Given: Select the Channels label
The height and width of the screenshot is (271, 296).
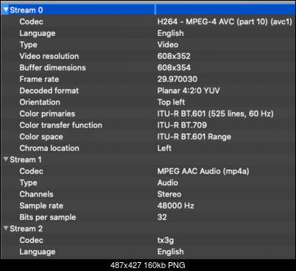Looking at the screenshot, I should click(x=36, y=194).
